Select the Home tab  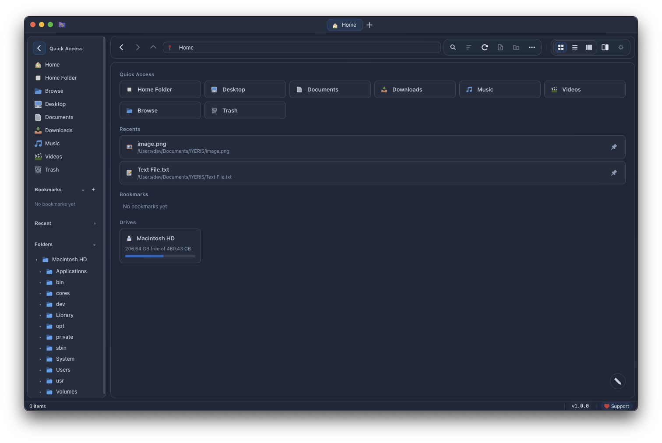pos(345,25)
